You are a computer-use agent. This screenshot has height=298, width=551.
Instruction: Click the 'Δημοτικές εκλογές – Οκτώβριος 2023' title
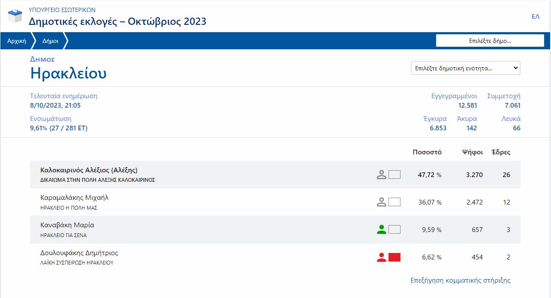(117, 21)
